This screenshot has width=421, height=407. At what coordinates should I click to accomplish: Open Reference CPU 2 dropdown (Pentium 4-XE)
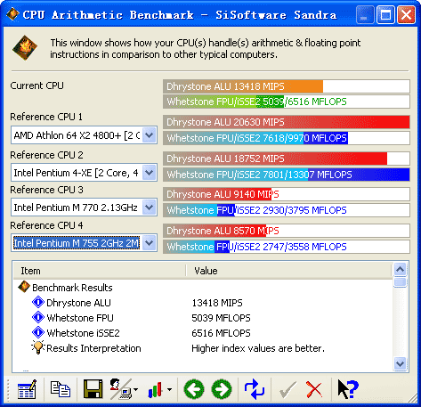[x=150, y=173]
